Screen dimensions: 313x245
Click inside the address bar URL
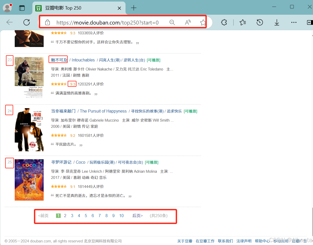pyautogui.click(x=108, y=22)
